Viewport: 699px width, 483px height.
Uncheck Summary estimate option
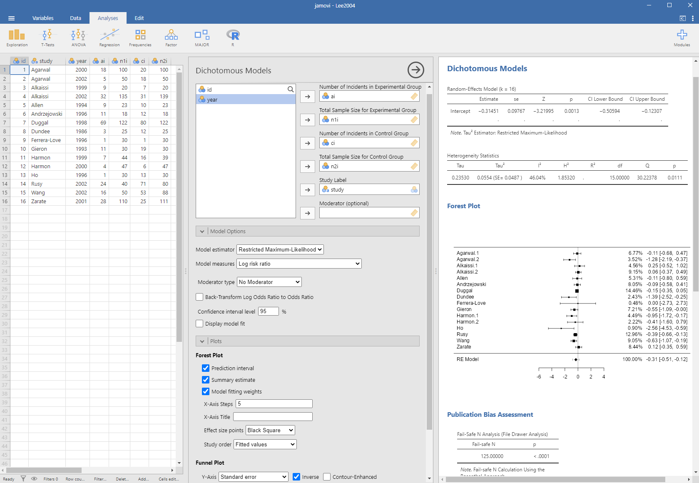point(206,380)
